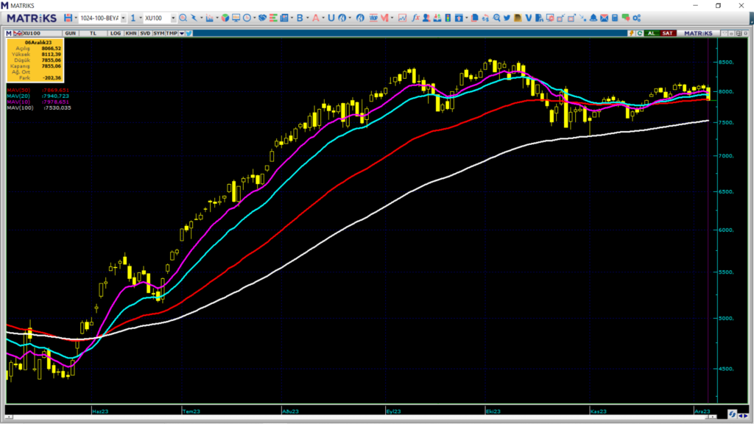Open the XU100 symbol combo box arrow

[x=173, y=18]
